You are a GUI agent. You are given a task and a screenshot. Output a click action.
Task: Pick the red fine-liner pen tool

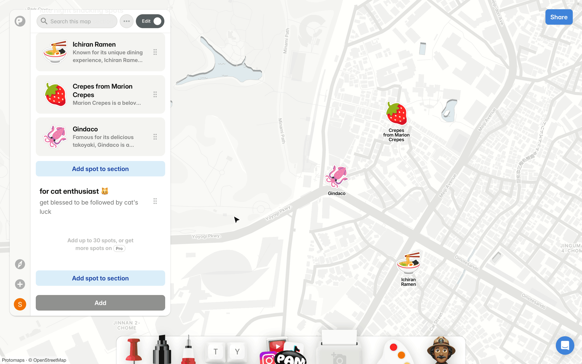(x=188, y=350)
